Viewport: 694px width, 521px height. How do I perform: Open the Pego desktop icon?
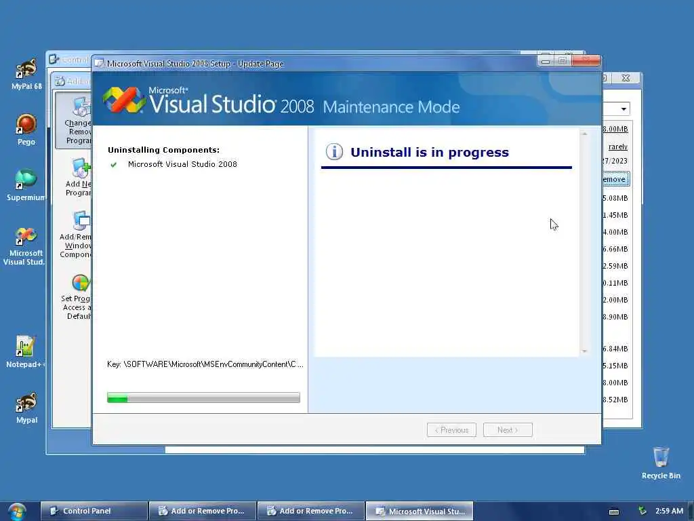26,130
